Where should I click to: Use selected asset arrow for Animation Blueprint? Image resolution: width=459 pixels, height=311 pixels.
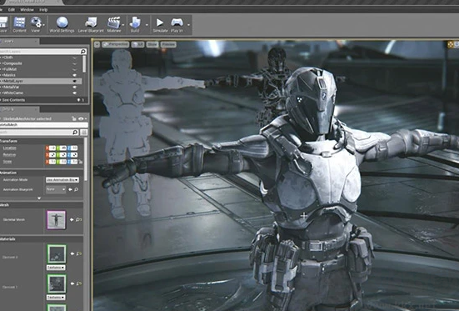click(x=70, y=189)
